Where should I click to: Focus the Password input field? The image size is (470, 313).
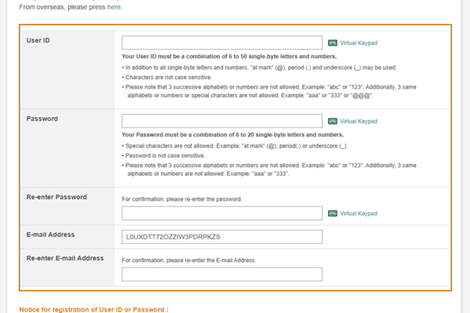pos(222,121)
